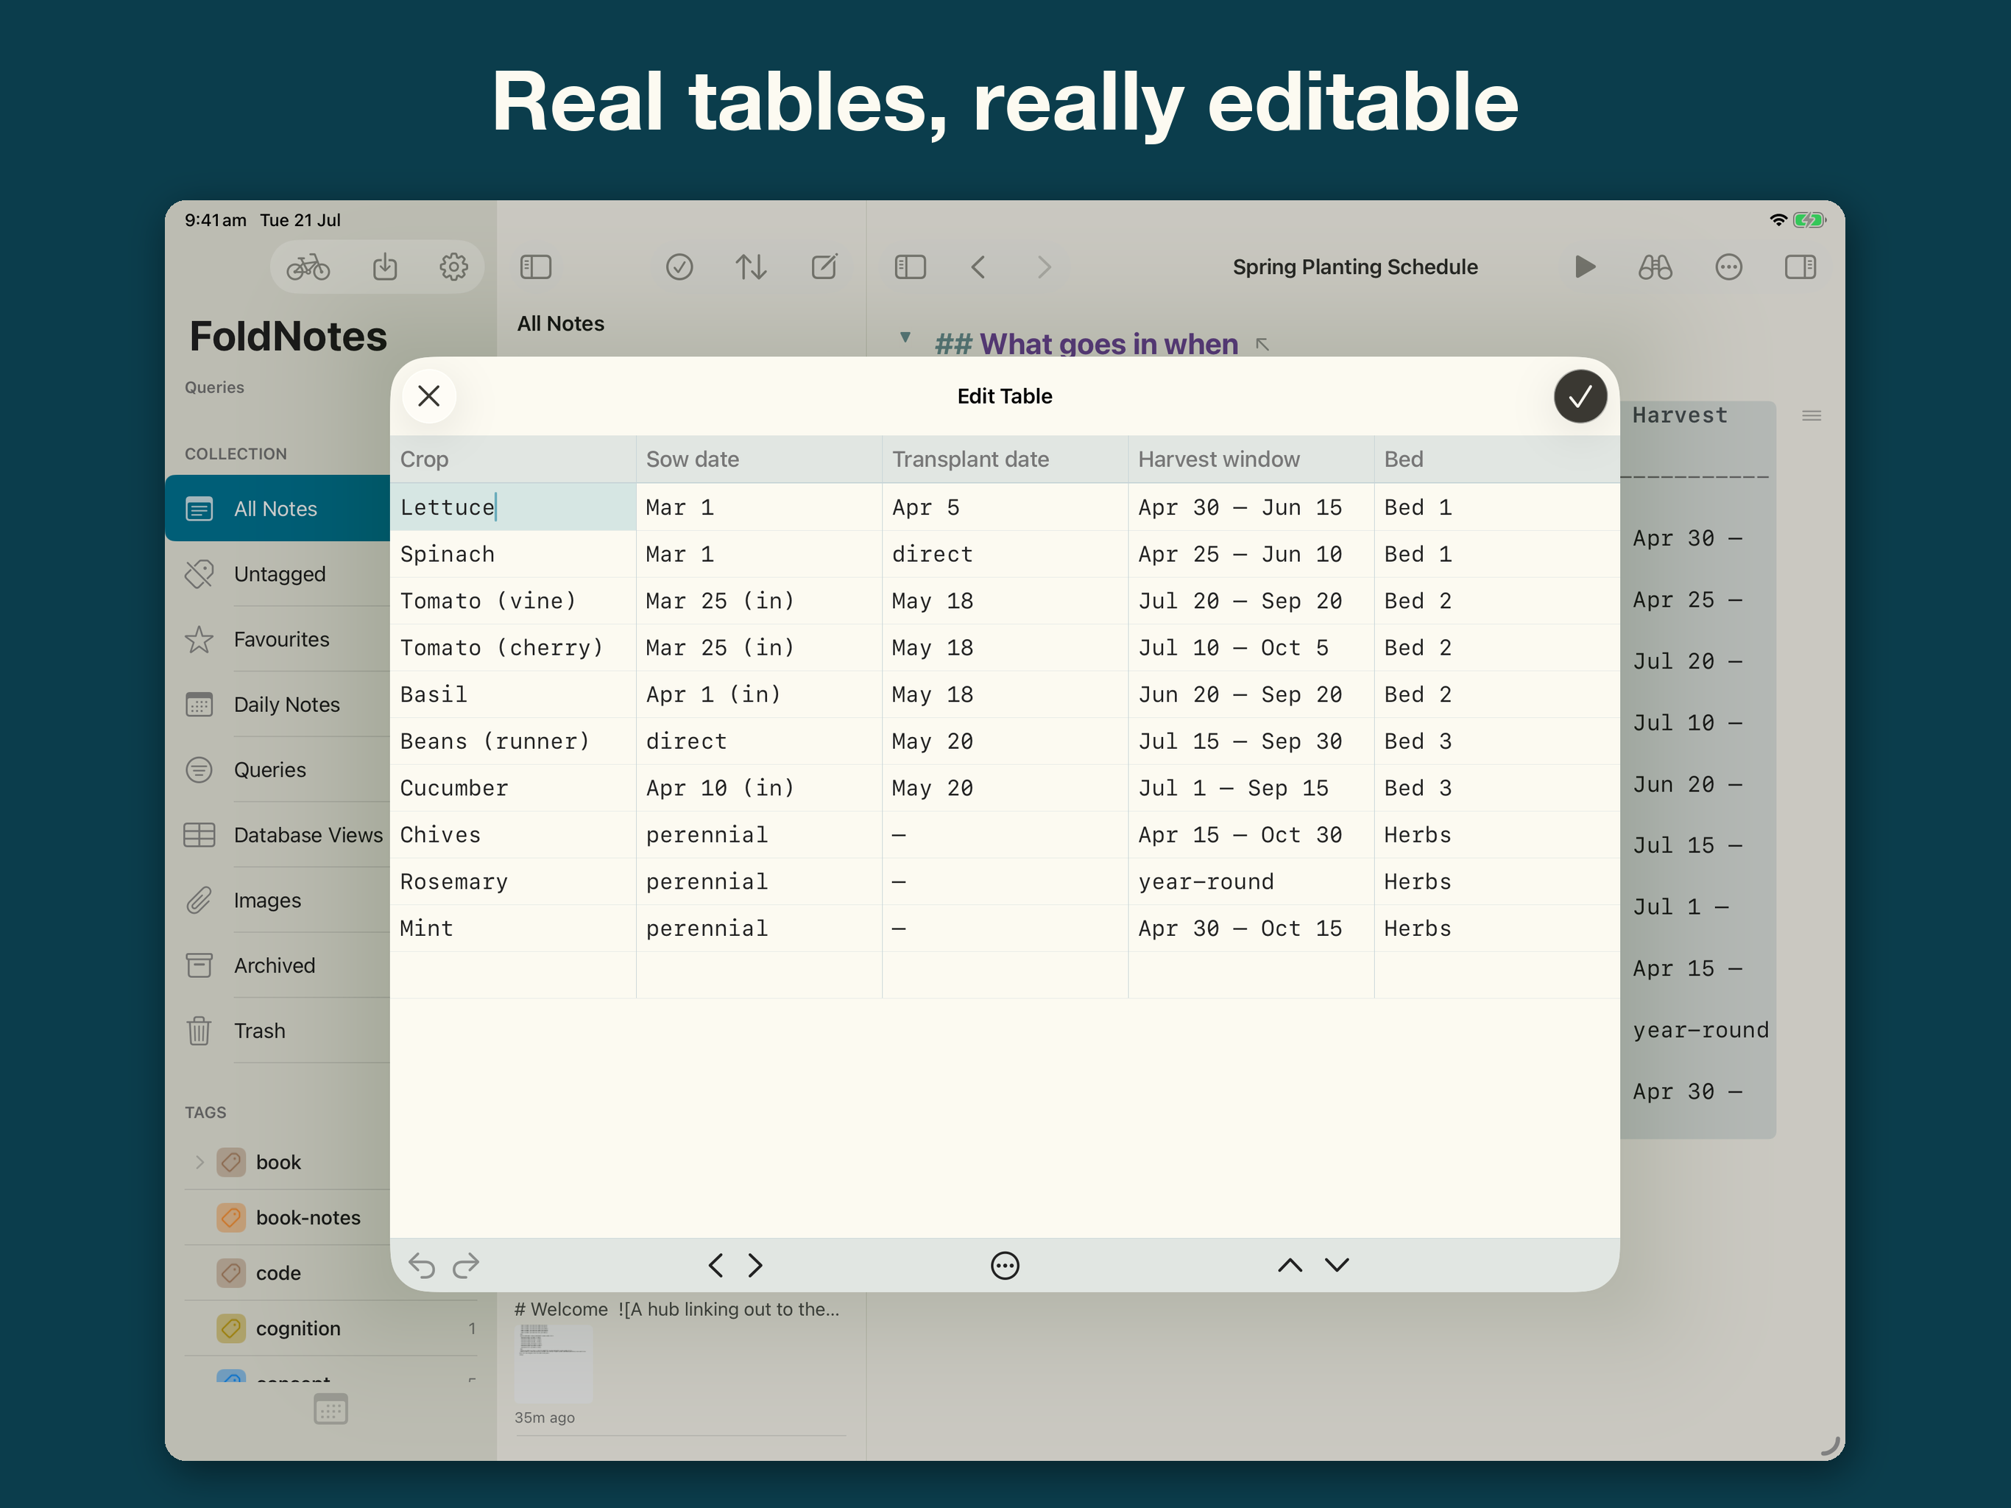Open the binoculars search tool
The image size is (2011, 1508).
click(1655, 267)
